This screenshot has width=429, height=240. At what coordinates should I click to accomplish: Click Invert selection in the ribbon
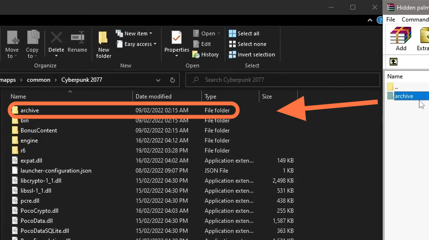(252, 55)
